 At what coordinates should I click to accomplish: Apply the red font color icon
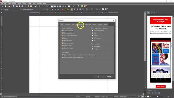point(63,9)
